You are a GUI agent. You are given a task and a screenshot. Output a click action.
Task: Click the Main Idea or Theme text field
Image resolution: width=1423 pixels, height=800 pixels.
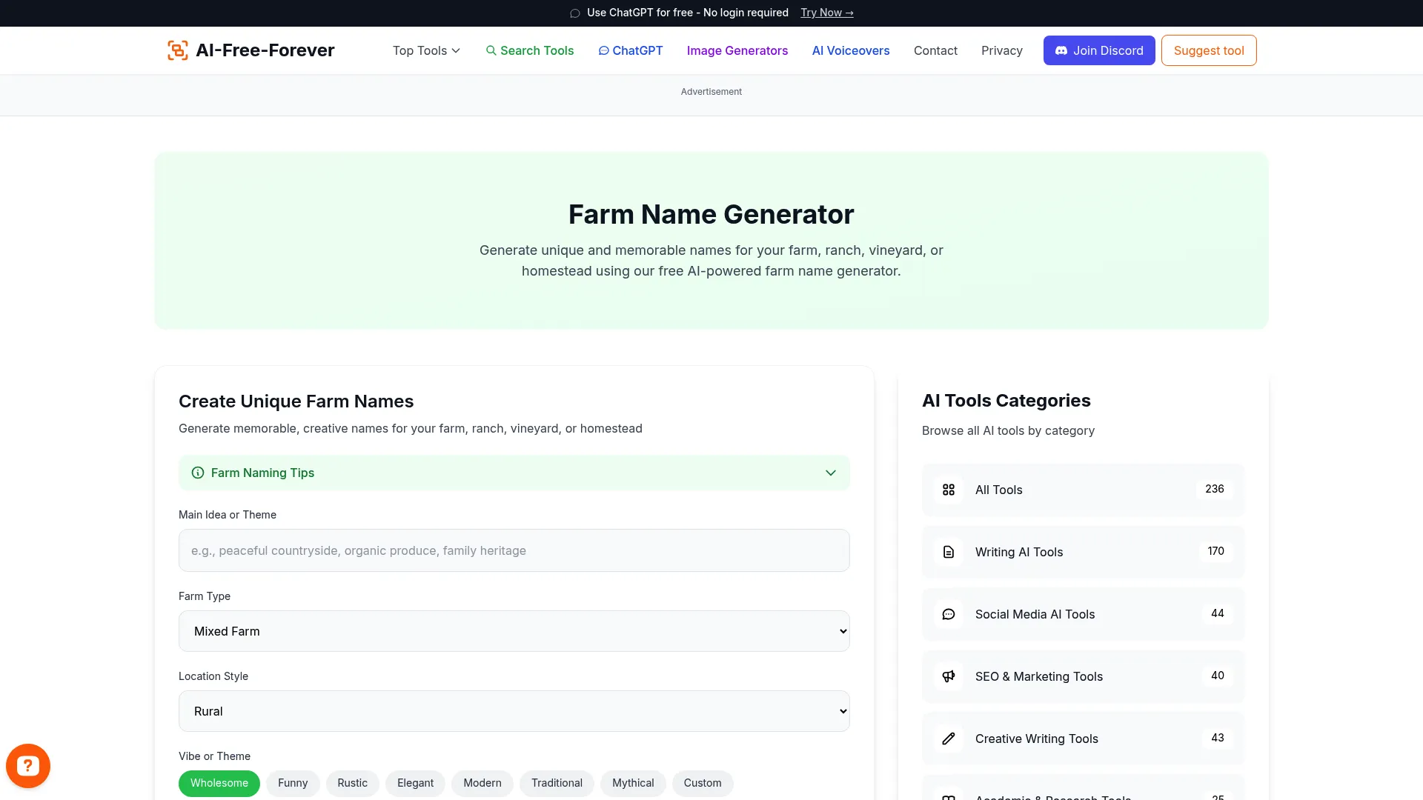pos(514,550)
